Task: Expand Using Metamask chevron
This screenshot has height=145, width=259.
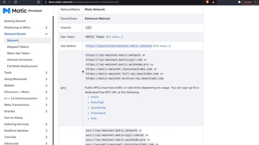Action: [x=47, y=79]
